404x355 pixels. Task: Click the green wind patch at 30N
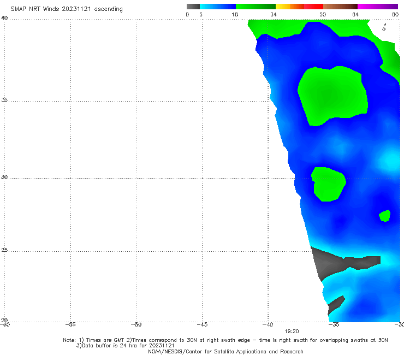pos(328,184)
